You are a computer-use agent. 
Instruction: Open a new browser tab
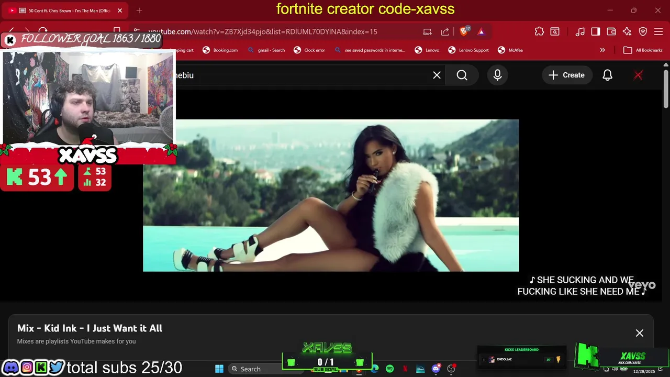pos(139,10)
